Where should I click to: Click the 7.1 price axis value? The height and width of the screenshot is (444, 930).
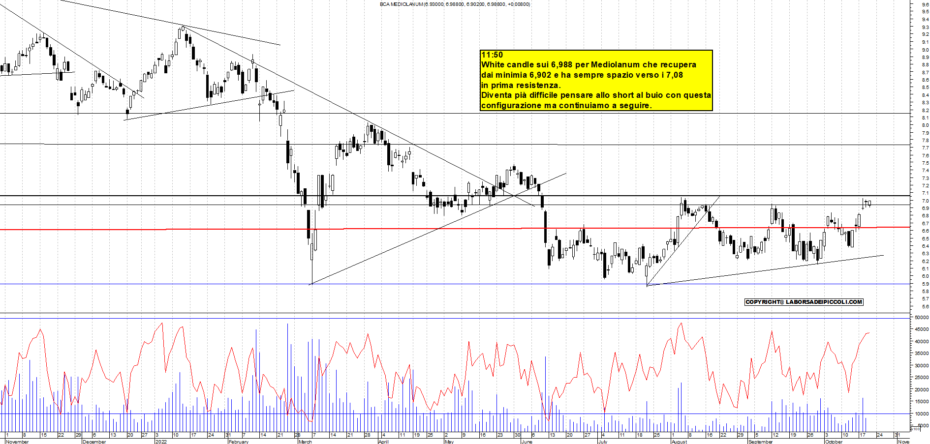coord(925,193)
